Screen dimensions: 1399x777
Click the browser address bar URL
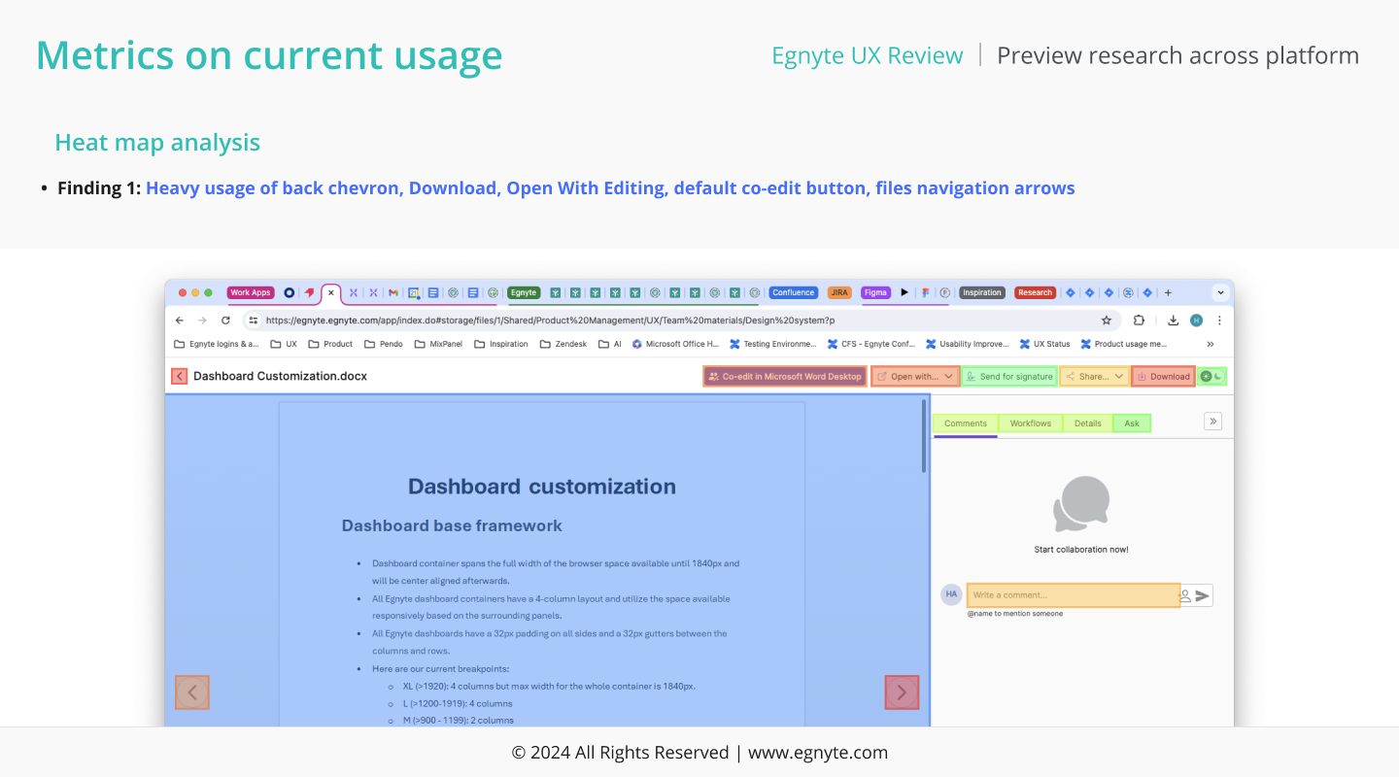(x=550, y=320)
